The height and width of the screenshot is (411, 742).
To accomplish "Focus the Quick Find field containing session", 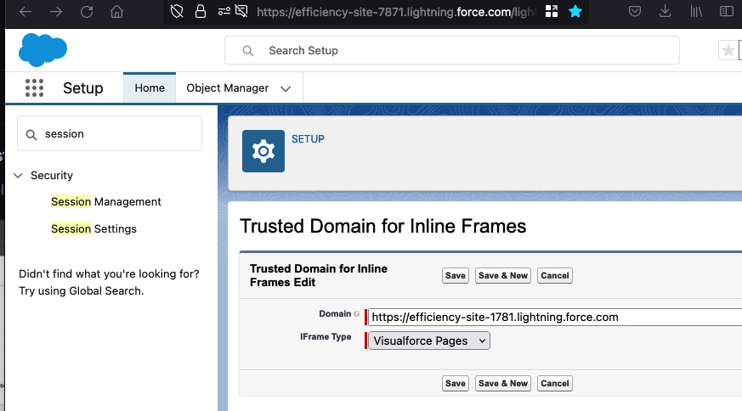I will point(110,134).
